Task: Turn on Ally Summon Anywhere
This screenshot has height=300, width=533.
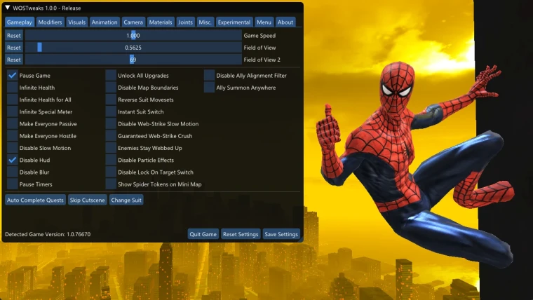Action: [210, 88]
